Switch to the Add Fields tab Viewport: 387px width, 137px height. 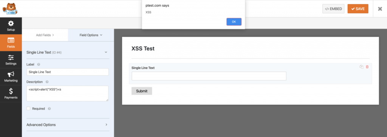pos(45,35)
